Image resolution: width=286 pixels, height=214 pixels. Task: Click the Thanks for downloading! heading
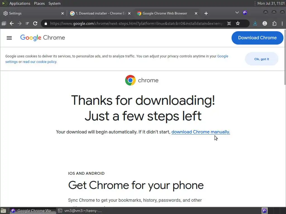143,100
